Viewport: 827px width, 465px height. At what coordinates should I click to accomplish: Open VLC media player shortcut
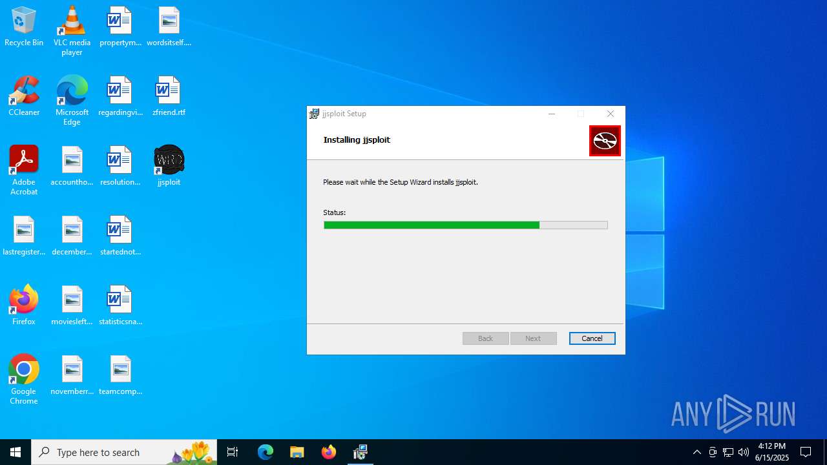tap(72, 31)
